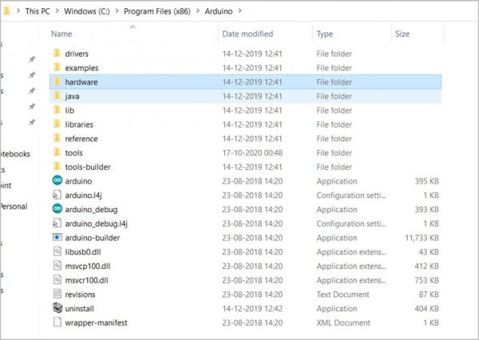Select the examples folder name
479x340 pixels.
coord(81,68)
